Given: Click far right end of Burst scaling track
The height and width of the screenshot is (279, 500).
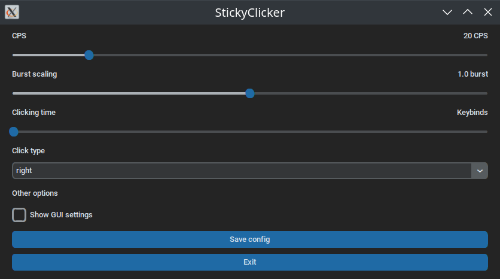Looking at the screenshot, I should click(486, 93).
